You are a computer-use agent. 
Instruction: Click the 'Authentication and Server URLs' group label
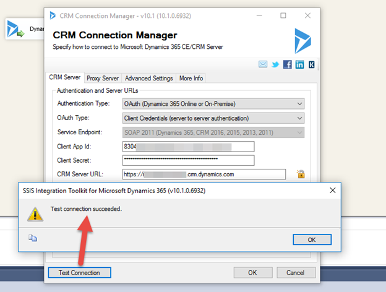(98, 90)
